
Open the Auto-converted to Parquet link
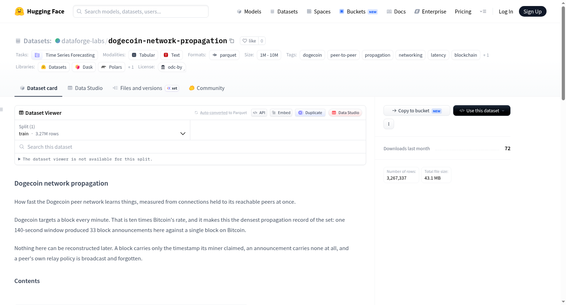214,113
